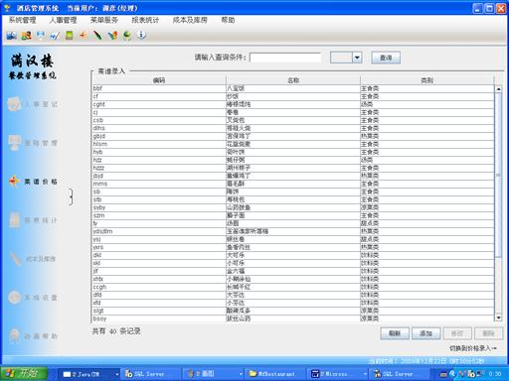Click the black pen toolbar icon
This screenshot has height=381, width=509.
(97, 35)
